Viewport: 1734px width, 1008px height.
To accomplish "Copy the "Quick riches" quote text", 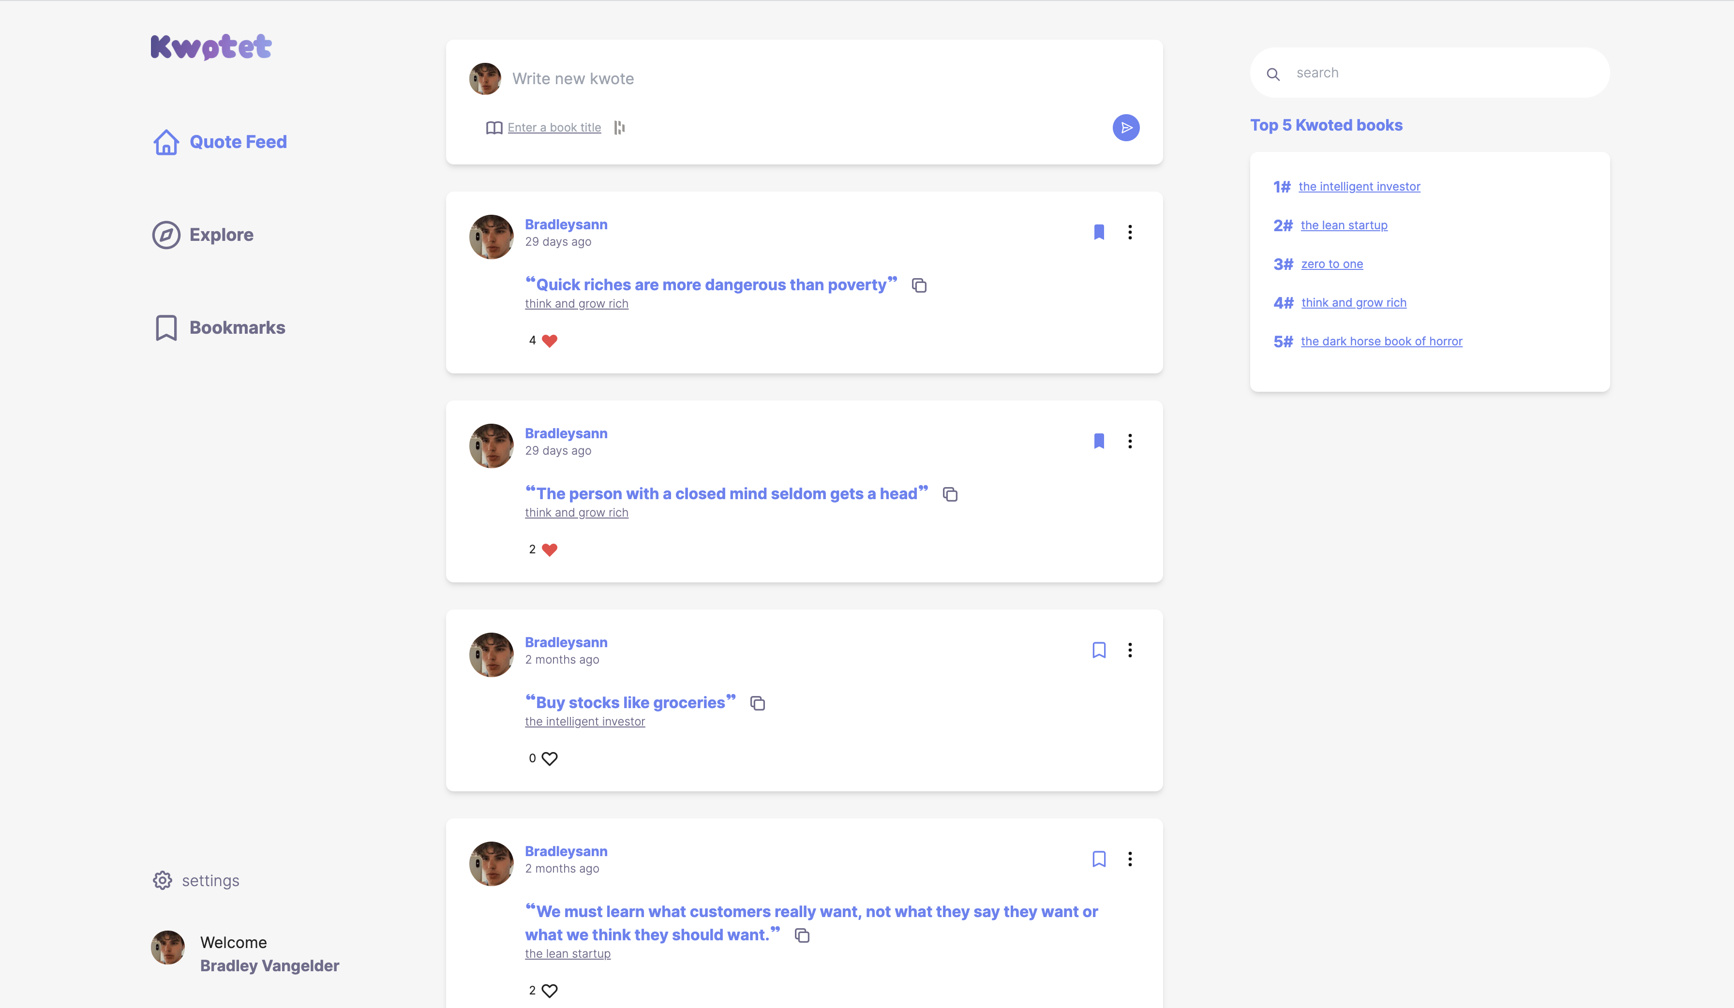I will click(x=919, y=285).
